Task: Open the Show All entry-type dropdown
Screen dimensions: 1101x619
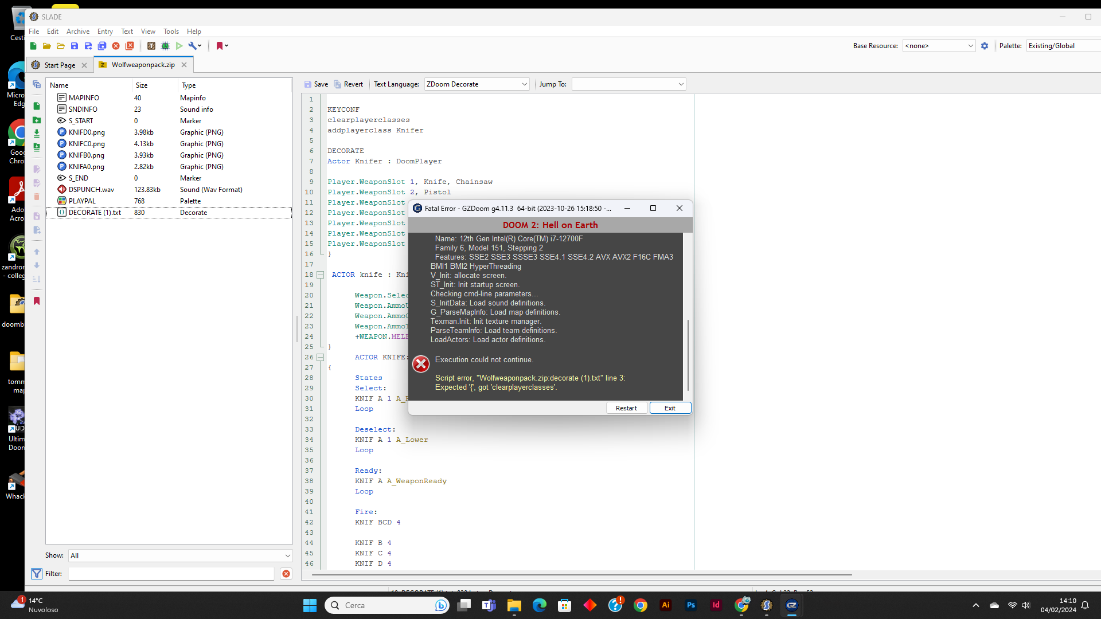Action: click(180, 556)
